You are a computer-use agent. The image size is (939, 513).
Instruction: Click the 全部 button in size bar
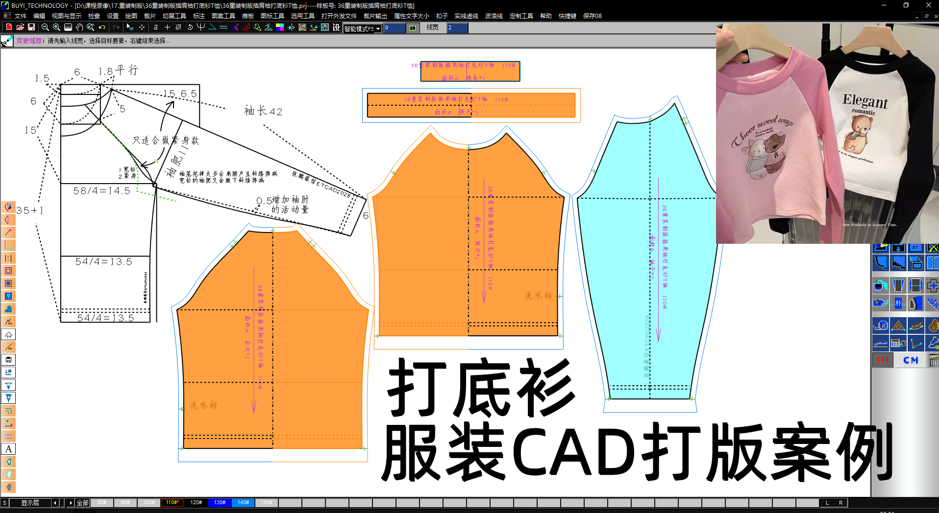(x=82, y=503)
